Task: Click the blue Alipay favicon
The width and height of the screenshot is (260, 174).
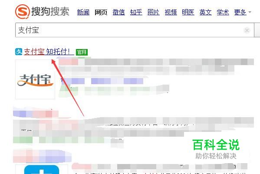Action: click(19, 52)
